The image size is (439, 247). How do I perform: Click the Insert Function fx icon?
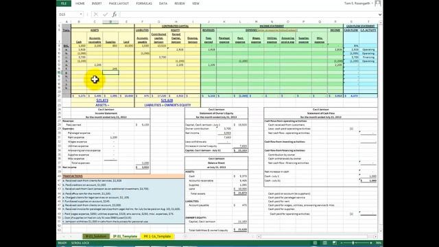(115, 14)
